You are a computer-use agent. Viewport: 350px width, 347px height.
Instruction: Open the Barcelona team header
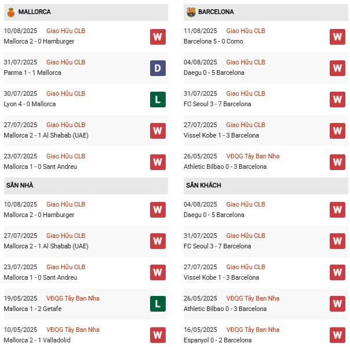click(216, 12)
